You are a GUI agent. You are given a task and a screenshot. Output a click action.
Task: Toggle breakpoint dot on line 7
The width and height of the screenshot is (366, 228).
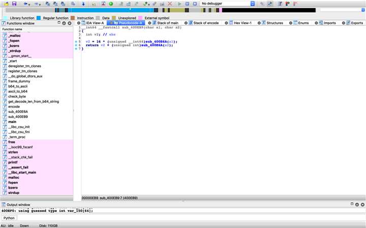(x=76, y=49)
